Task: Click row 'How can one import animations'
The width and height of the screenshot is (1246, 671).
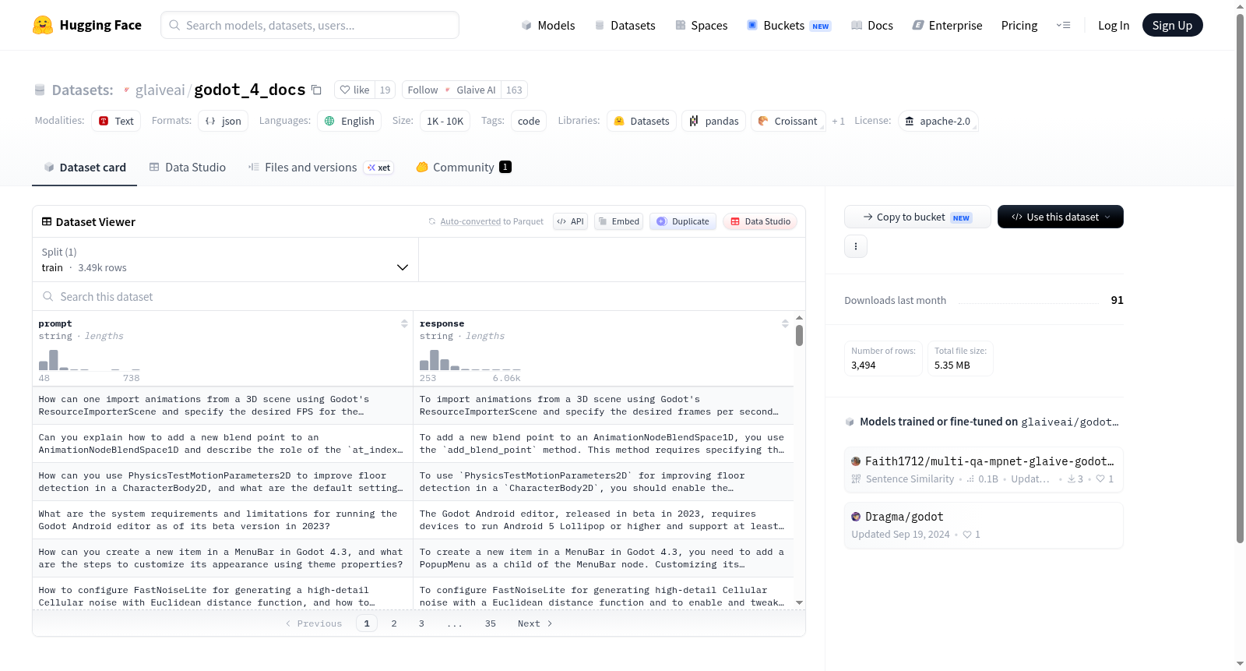Action: pos(223,405)
